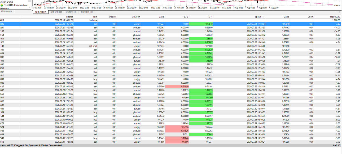Image resolution: width=342 pixels, height=154 pixels.
Task: Click the red S/L cell 0.71850
Action: [x=177, y=87]
